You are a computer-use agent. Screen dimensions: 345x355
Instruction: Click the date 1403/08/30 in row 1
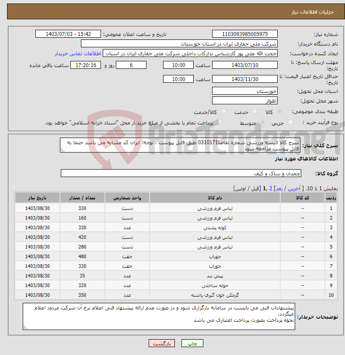click(37, 208)
